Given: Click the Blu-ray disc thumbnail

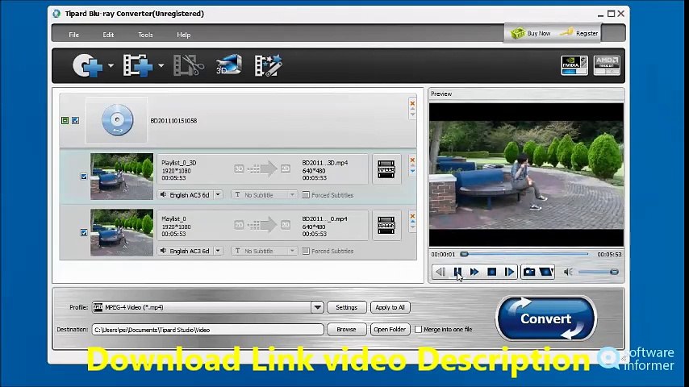Looking at the screenshot, I should point(117,120).
